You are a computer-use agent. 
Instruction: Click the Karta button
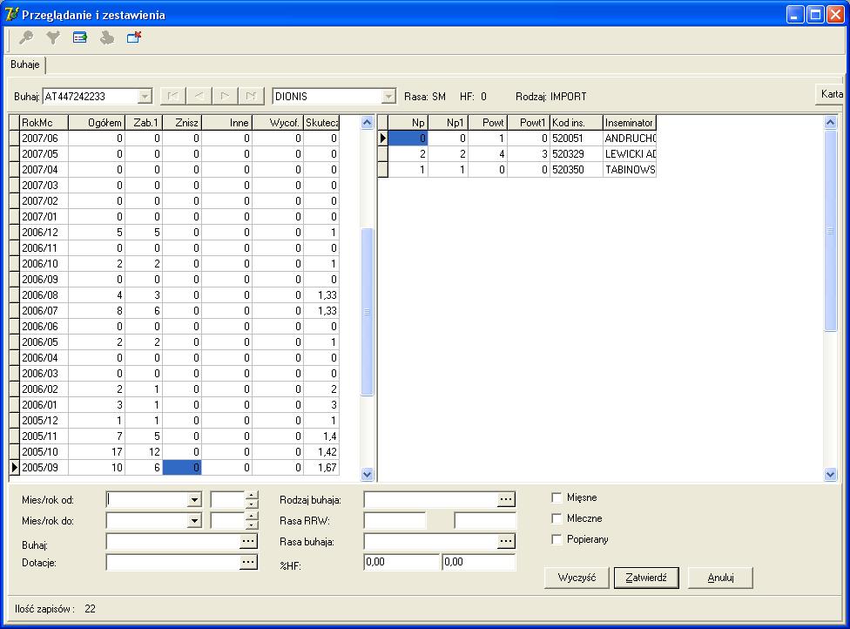pos(831,94)
